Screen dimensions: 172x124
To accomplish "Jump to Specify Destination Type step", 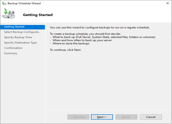I will (20, 42).
